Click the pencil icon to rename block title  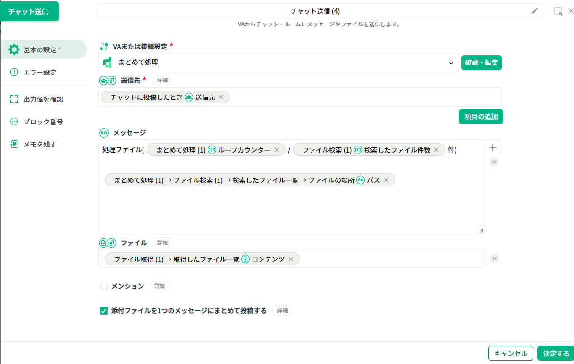(534, 11)
